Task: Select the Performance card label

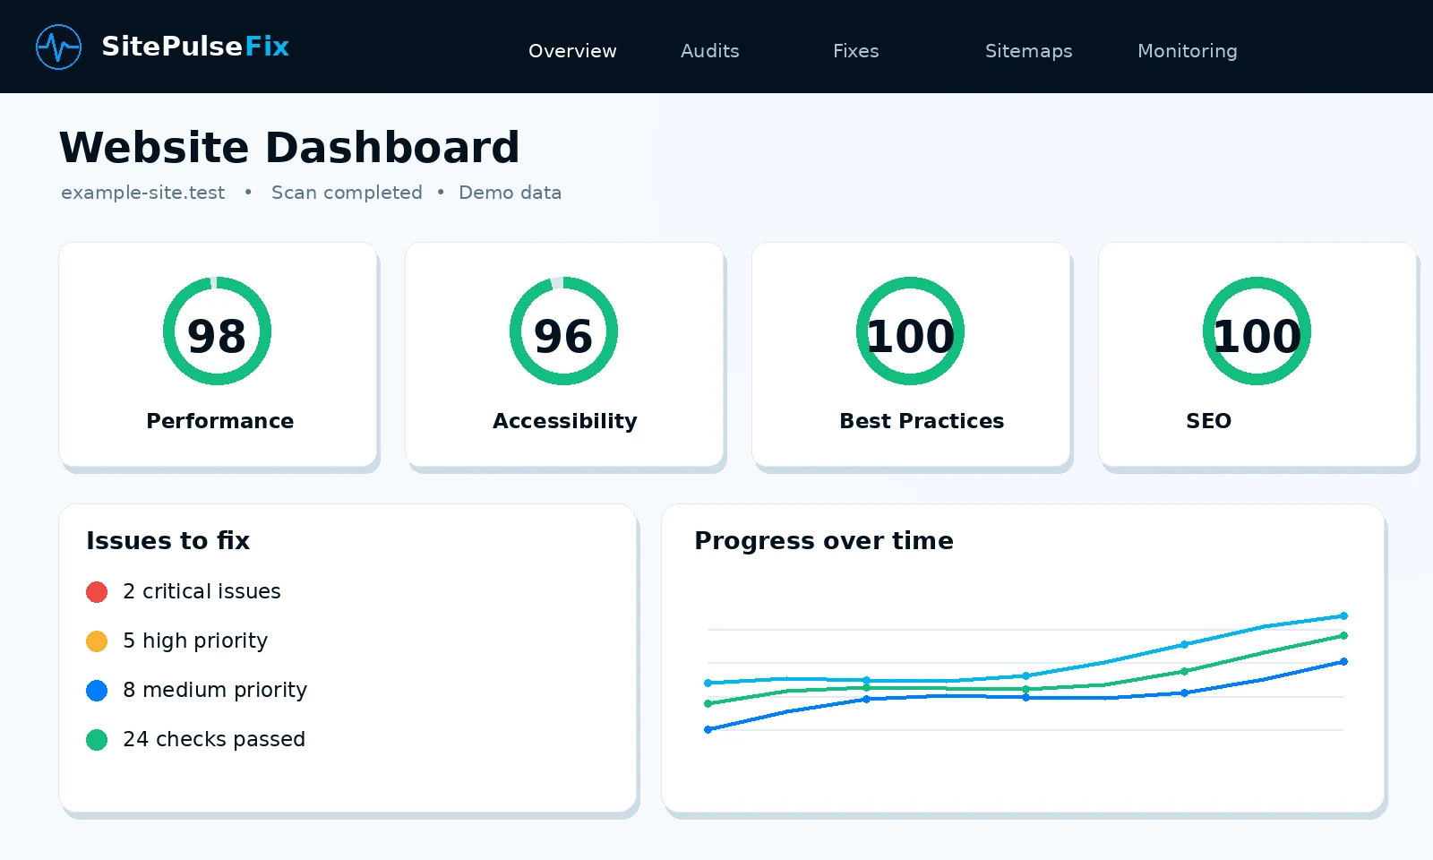Action: tap(219, 421)
